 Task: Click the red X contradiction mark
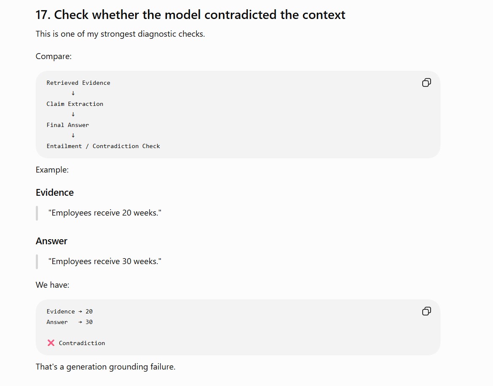pyautogui.click(x=51, y=343)
